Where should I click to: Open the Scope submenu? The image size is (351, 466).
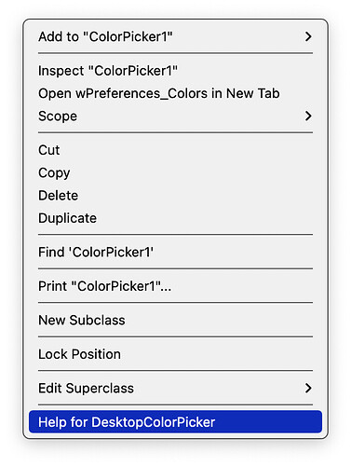(175, 116)
